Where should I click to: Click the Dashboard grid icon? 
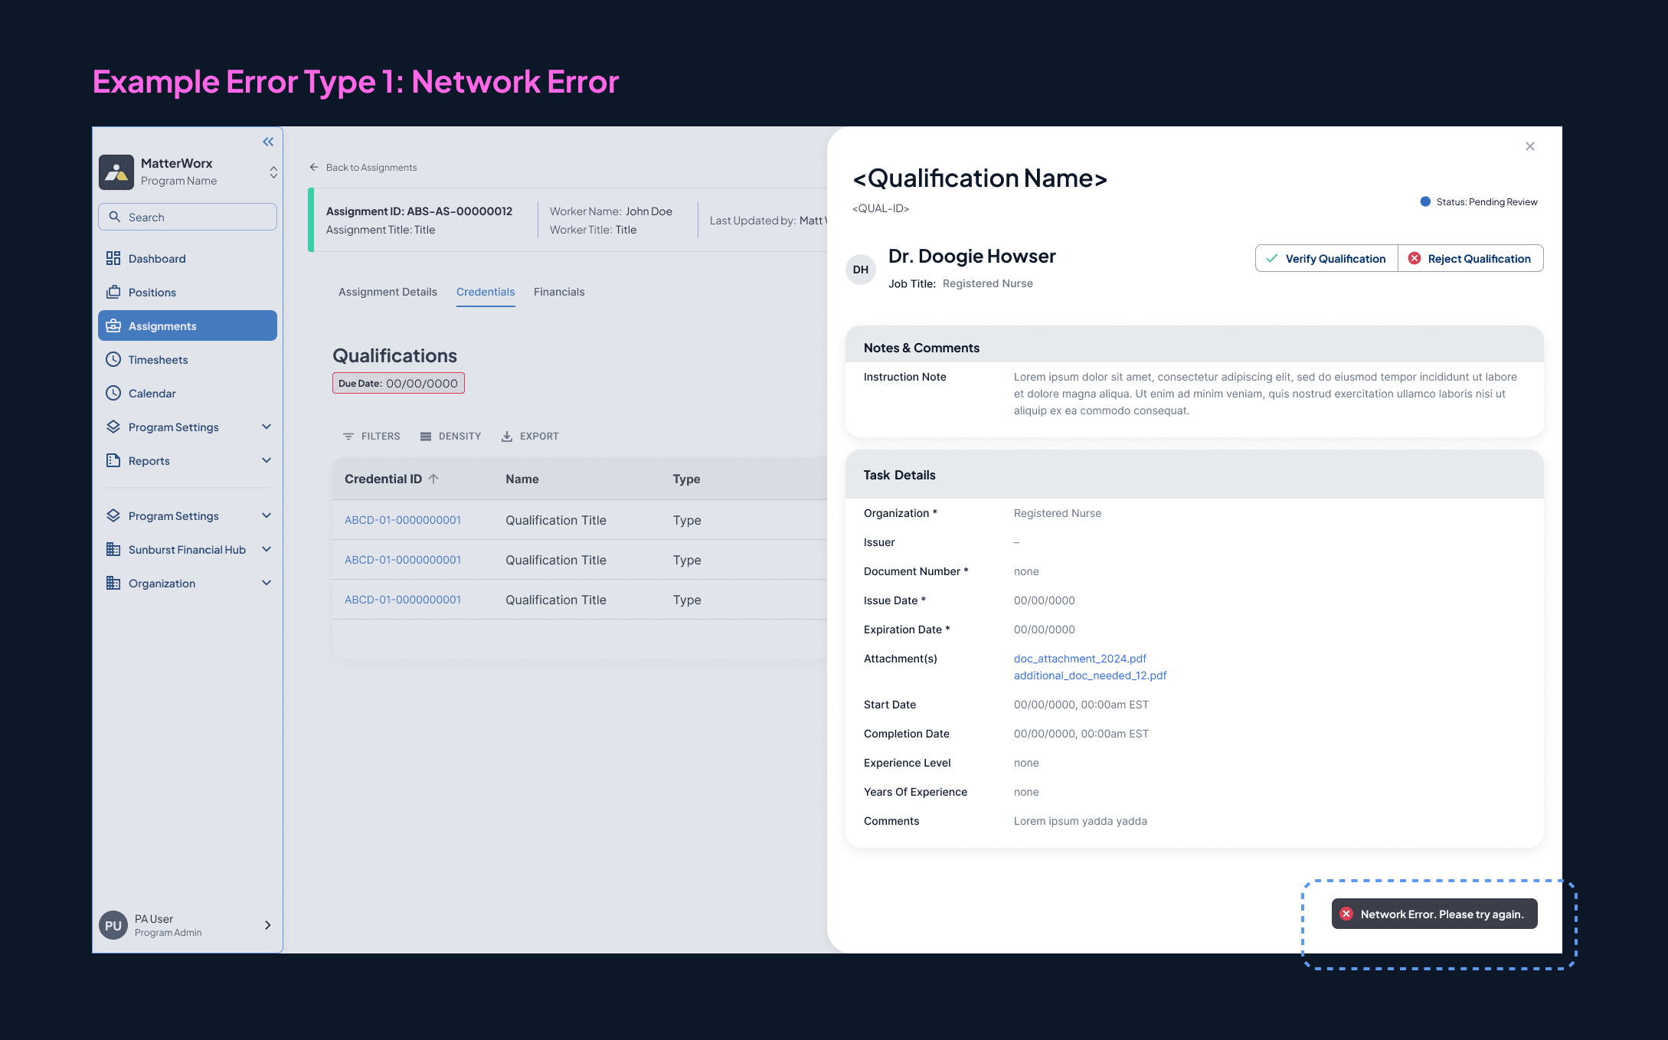point(113,259)
